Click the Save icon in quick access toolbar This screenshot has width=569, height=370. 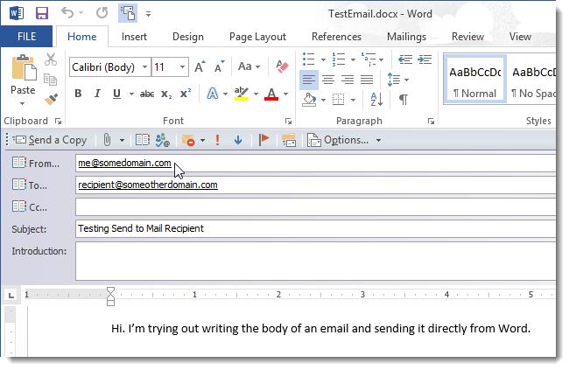coord(42,13)
